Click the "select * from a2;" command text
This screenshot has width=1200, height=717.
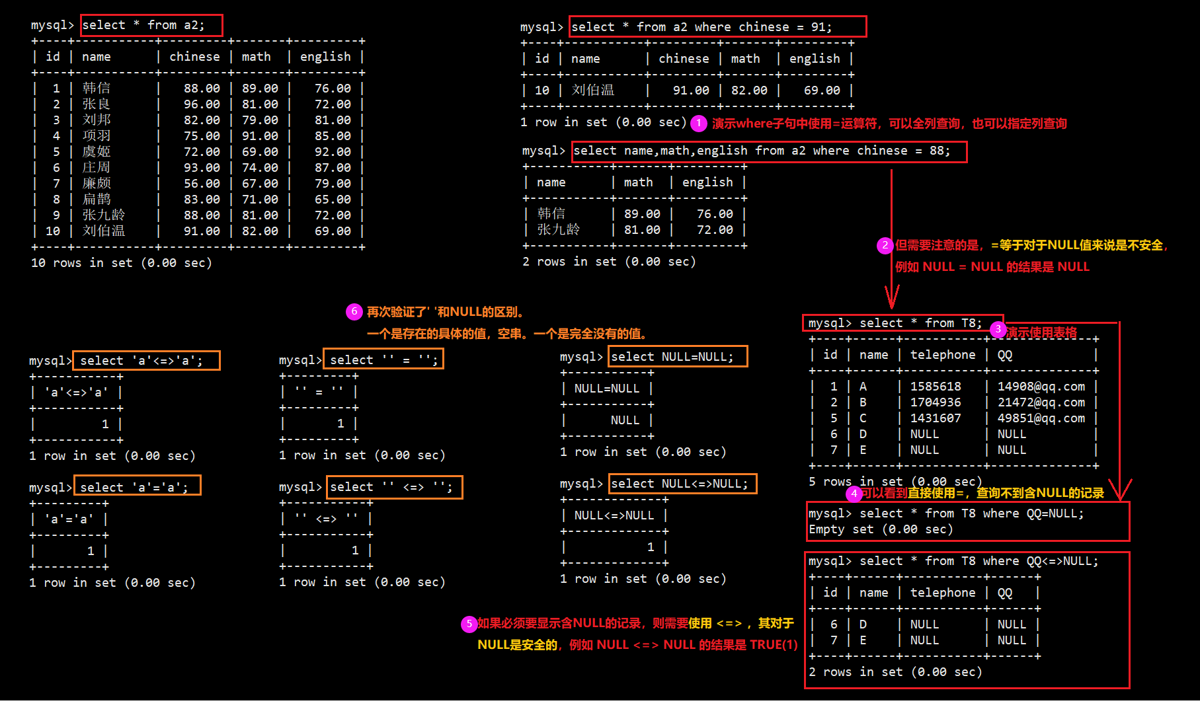[x=143, y=25]
